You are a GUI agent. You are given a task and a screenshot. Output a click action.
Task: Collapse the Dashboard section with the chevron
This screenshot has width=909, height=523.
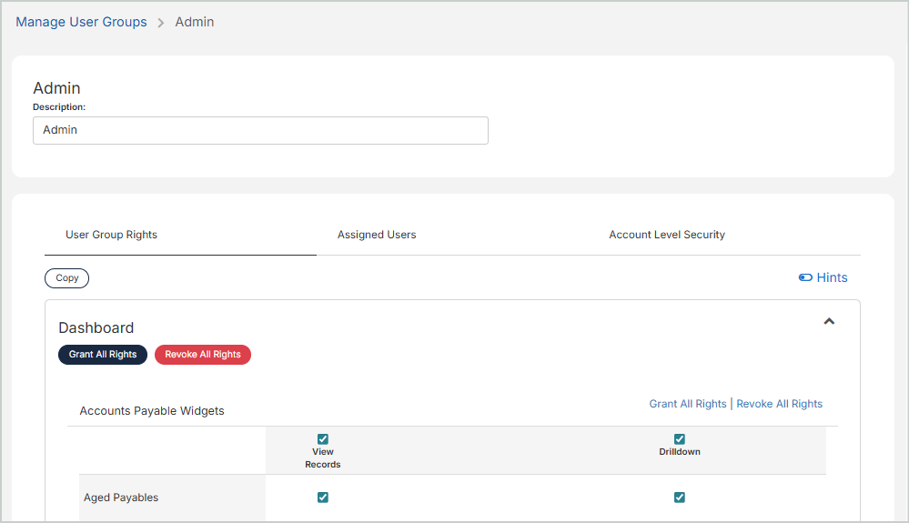tap(829, 321)
